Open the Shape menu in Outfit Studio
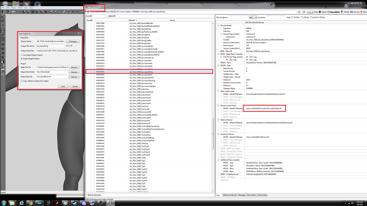The height and width of the screenshot is (206, 367). pyautogui.click(x=13, y=7)
